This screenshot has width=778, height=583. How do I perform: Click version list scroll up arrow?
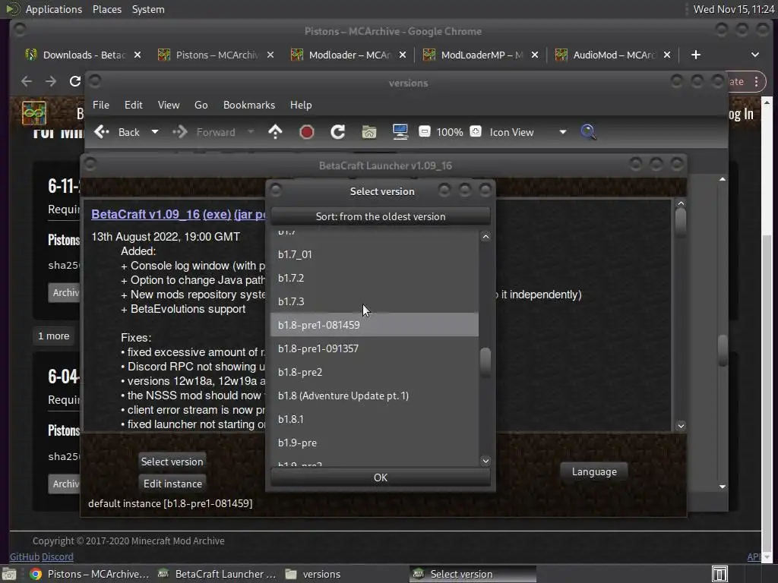485,237
